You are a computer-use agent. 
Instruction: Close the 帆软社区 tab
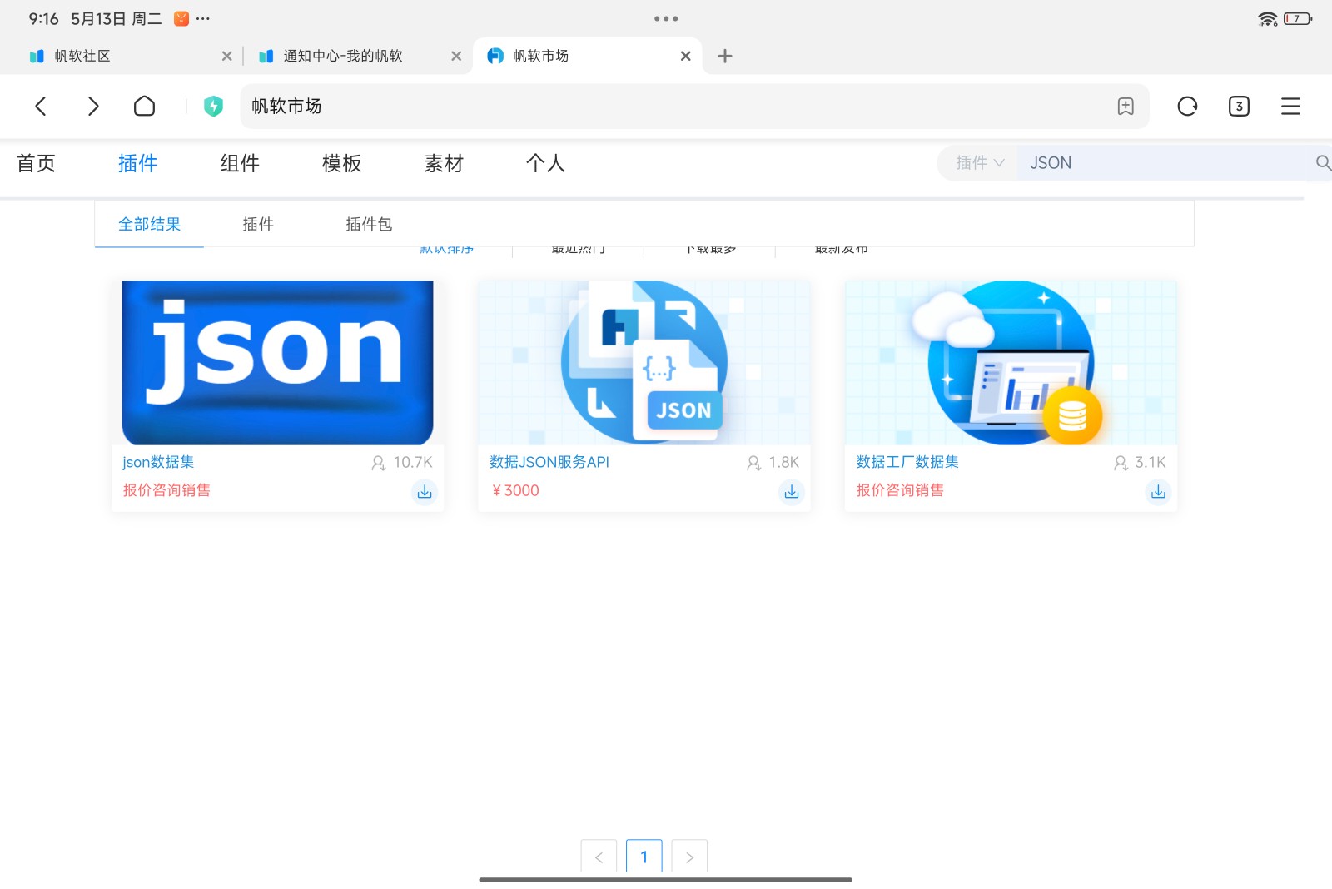[226, 56]
